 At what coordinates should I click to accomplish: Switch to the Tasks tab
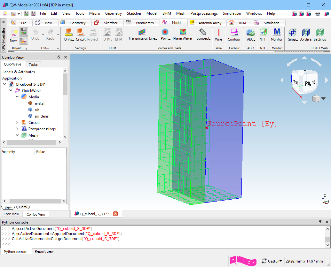pyautogui.click(x=33, y=65)
